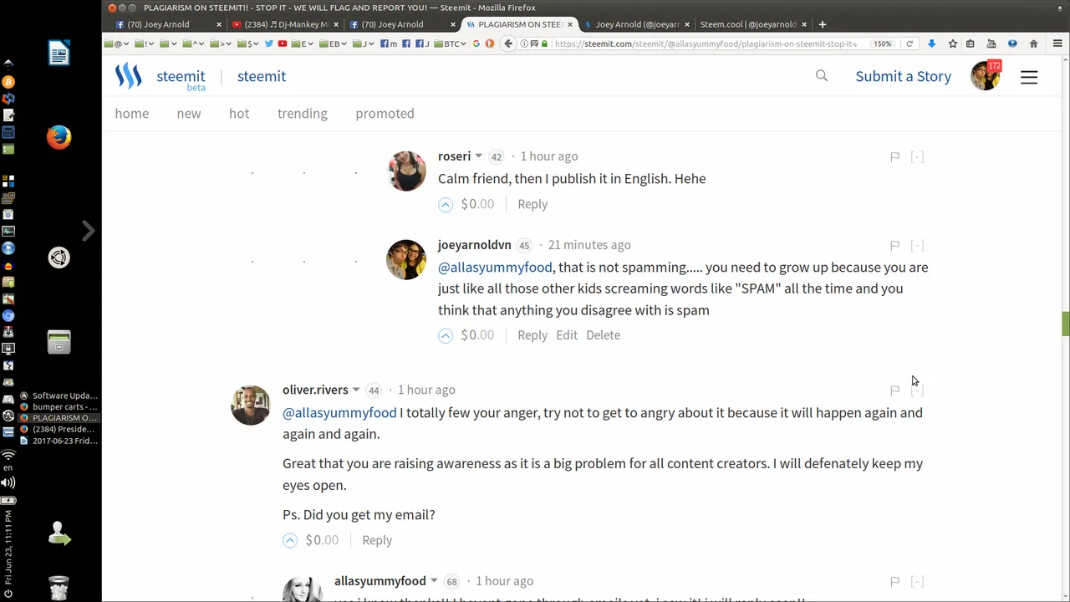Open the EB bookmarks folder
1070x602 pixels.
click(x=332, y=43)
